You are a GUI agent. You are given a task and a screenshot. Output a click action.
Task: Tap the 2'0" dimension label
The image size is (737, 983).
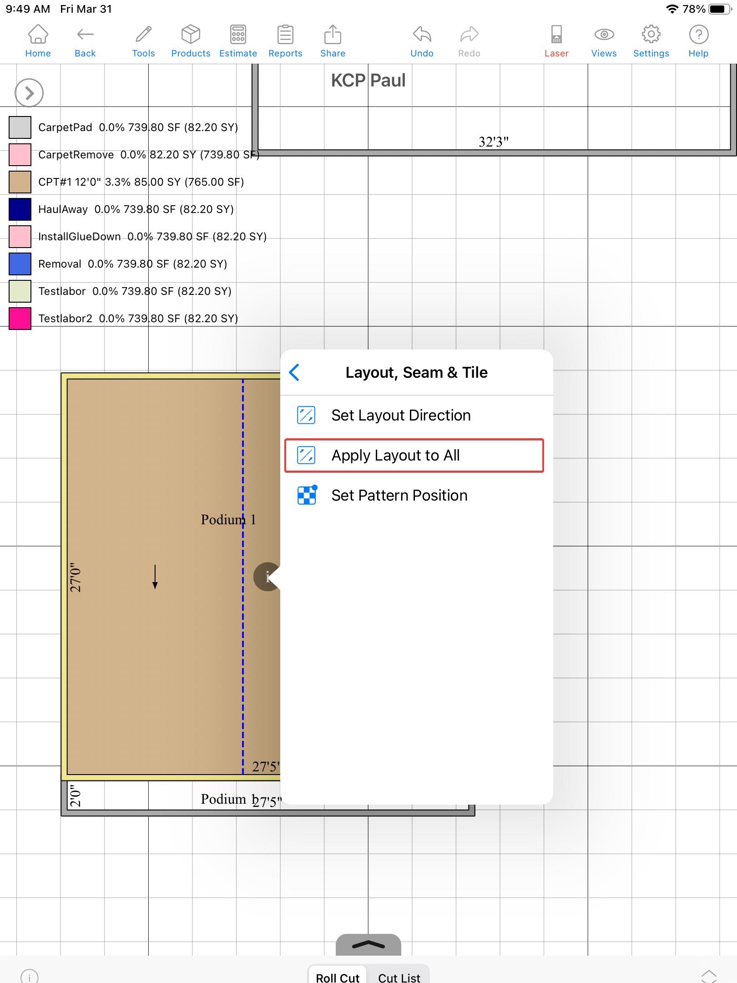point(76,795)
